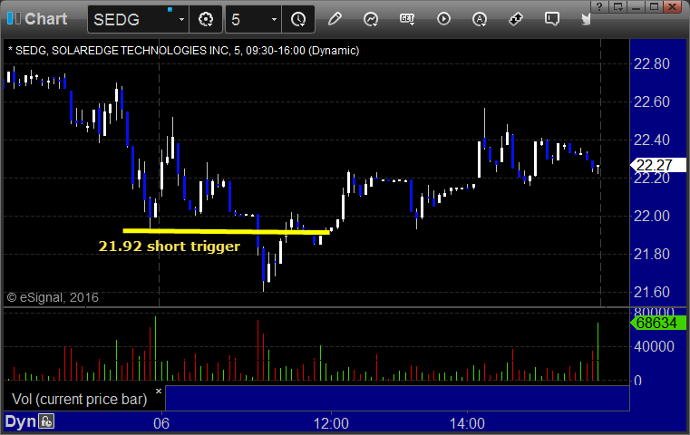
Task: Start the bar replay play icon
Action: (x=443, y=19)
